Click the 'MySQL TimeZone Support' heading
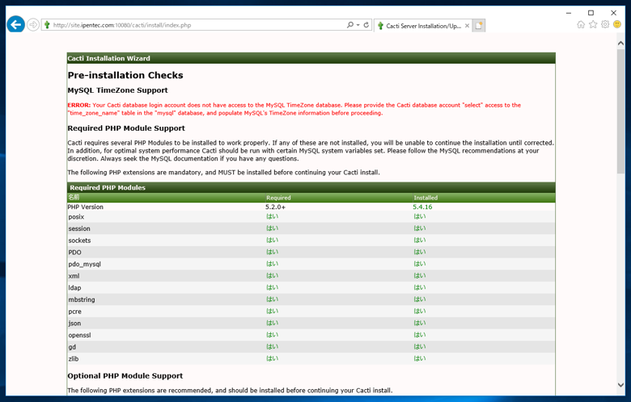The image size is (631, 402). [117, 90]
